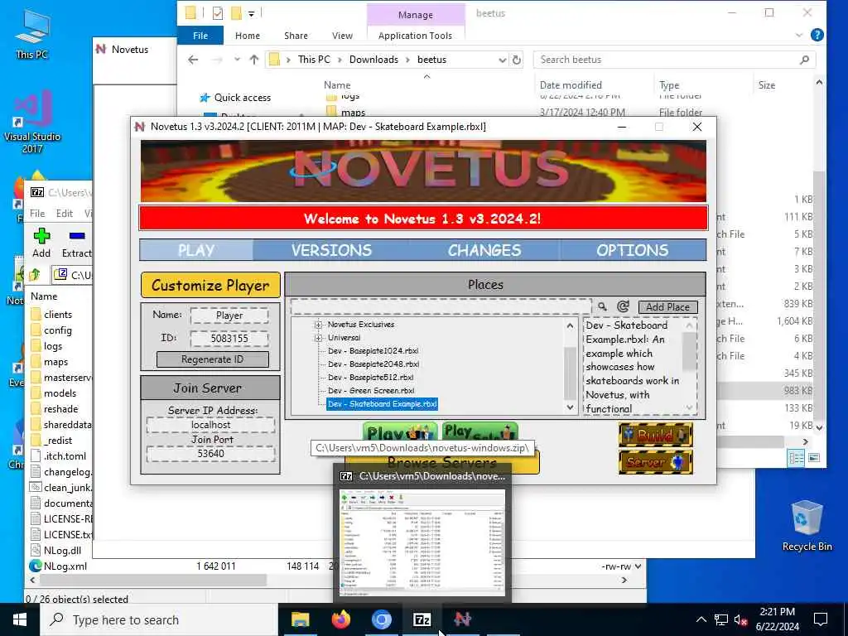Click the map description scrollbar thumb

point(689,351)
